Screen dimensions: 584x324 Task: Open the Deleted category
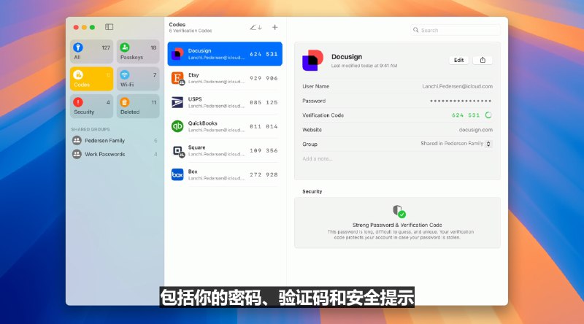point(138,106)
